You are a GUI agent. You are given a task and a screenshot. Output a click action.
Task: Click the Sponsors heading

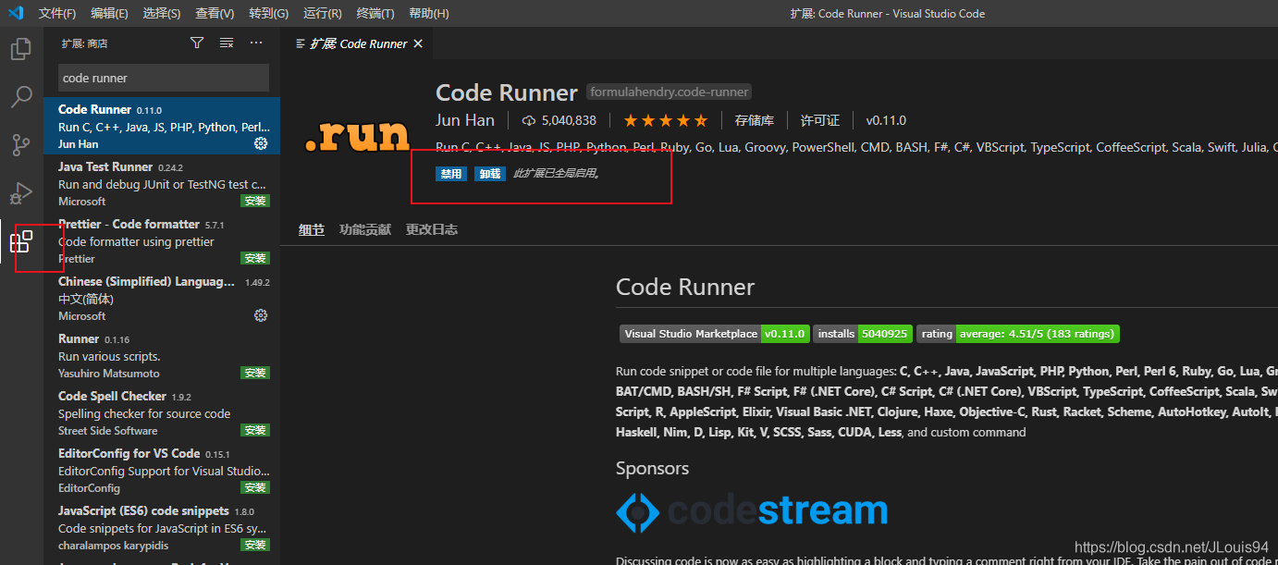[x=652, y=469]
